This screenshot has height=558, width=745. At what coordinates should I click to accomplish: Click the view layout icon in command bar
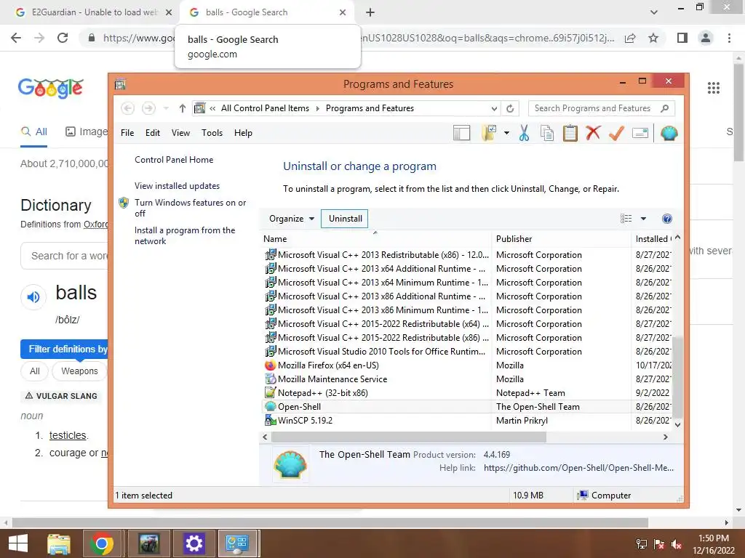(626, 219)
